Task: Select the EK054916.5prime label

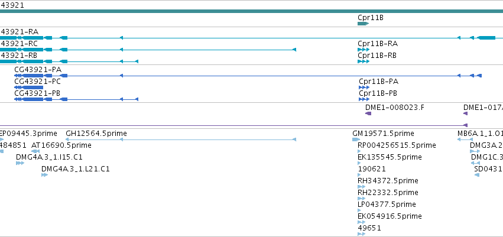Action: click(390, 216)
